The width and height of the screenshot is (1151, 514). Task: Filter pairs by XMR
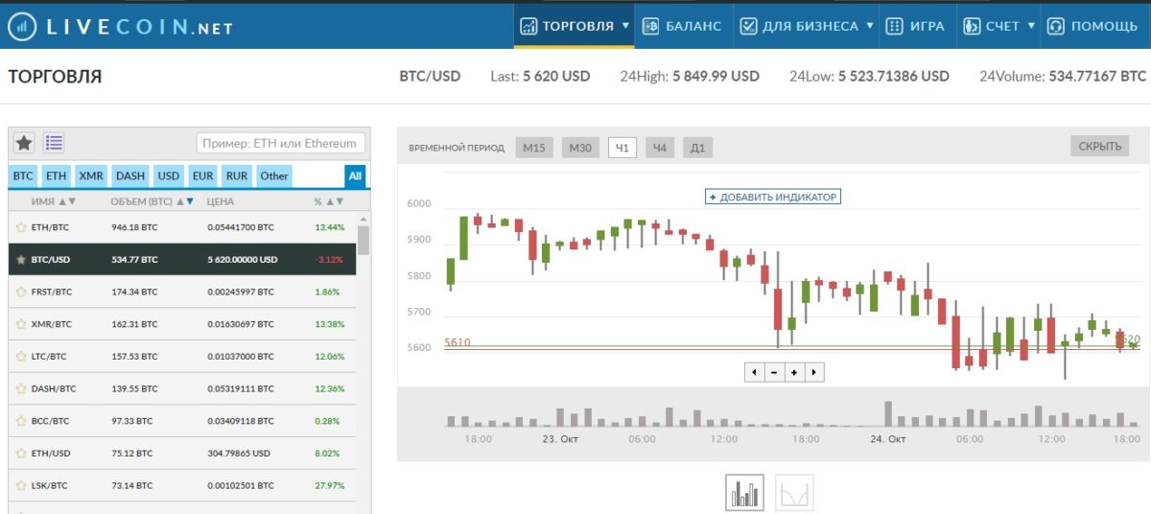[x=91, y=175]
